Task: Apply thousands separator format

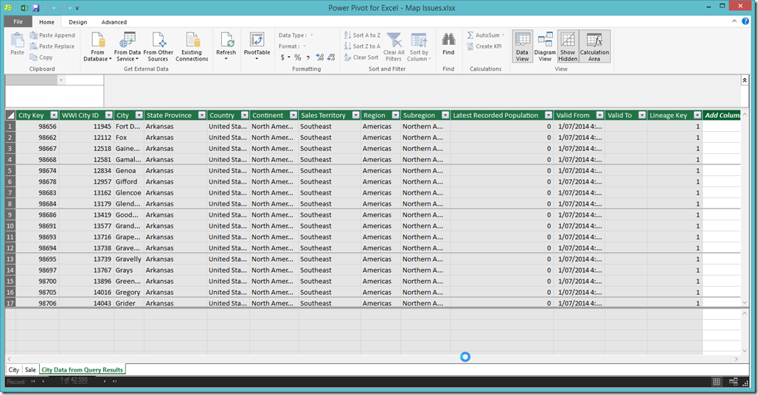Action: [308, 57]
